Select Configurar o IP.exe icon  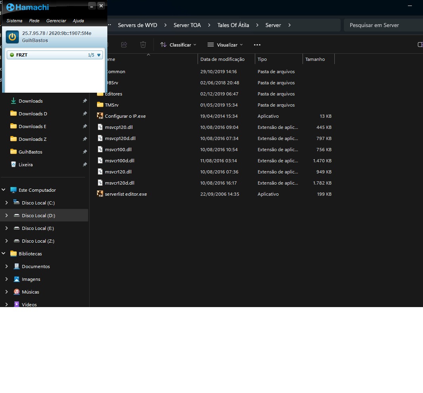(x=100, y=116)
